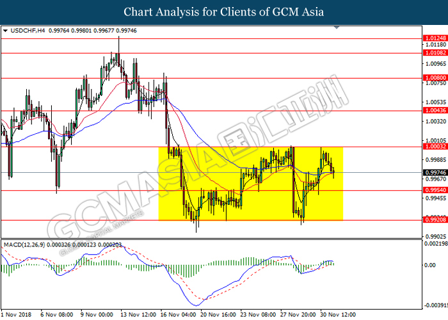The image size is (448, 320).
Task: Click the 1.01180 price axis label
Action: pos(436,45)
